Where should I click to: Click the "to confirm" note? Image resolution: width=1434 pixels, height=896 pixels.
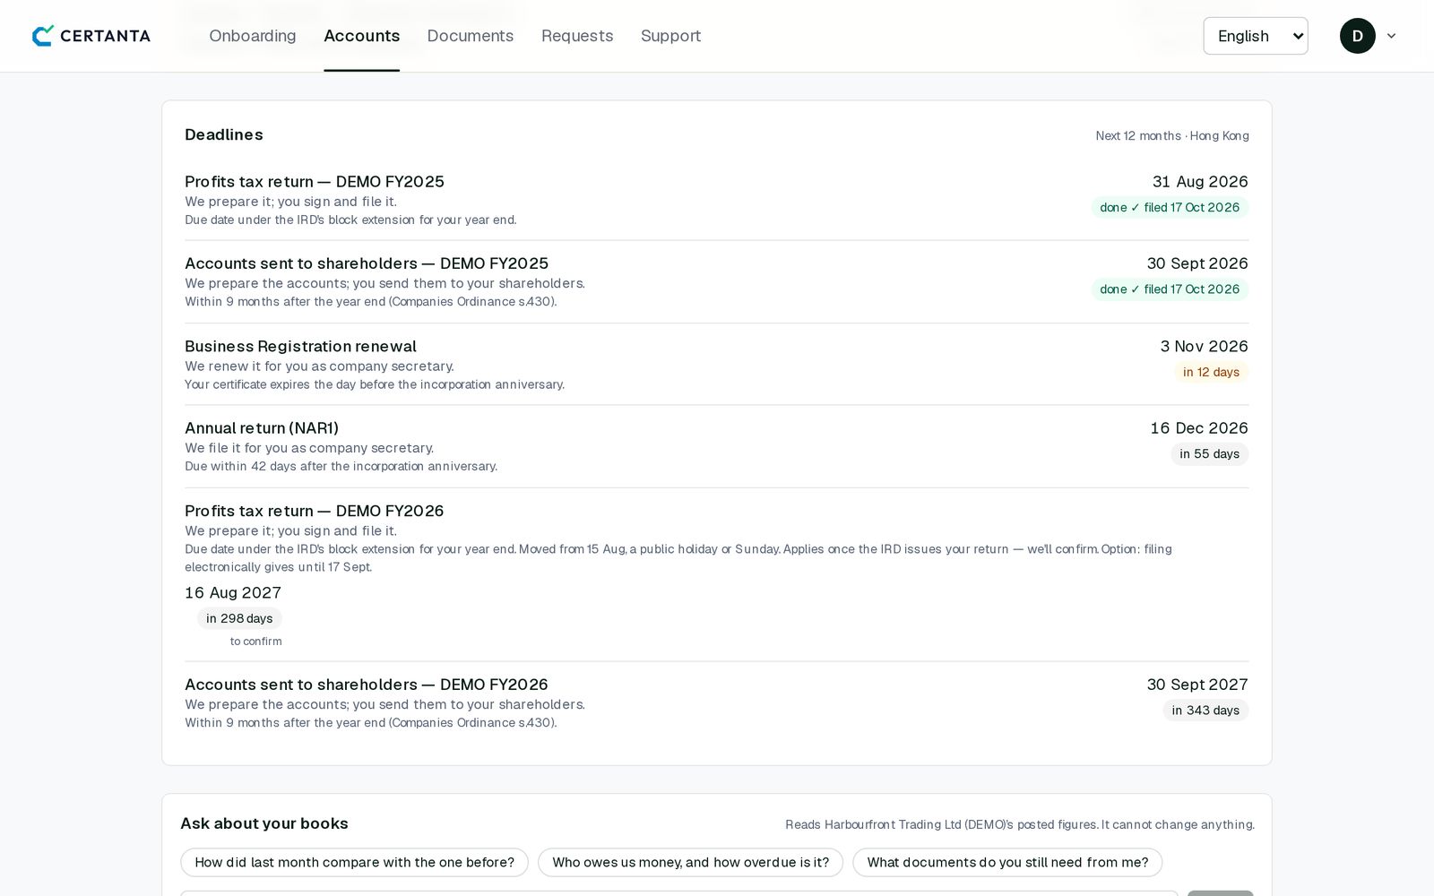[255, 642]
